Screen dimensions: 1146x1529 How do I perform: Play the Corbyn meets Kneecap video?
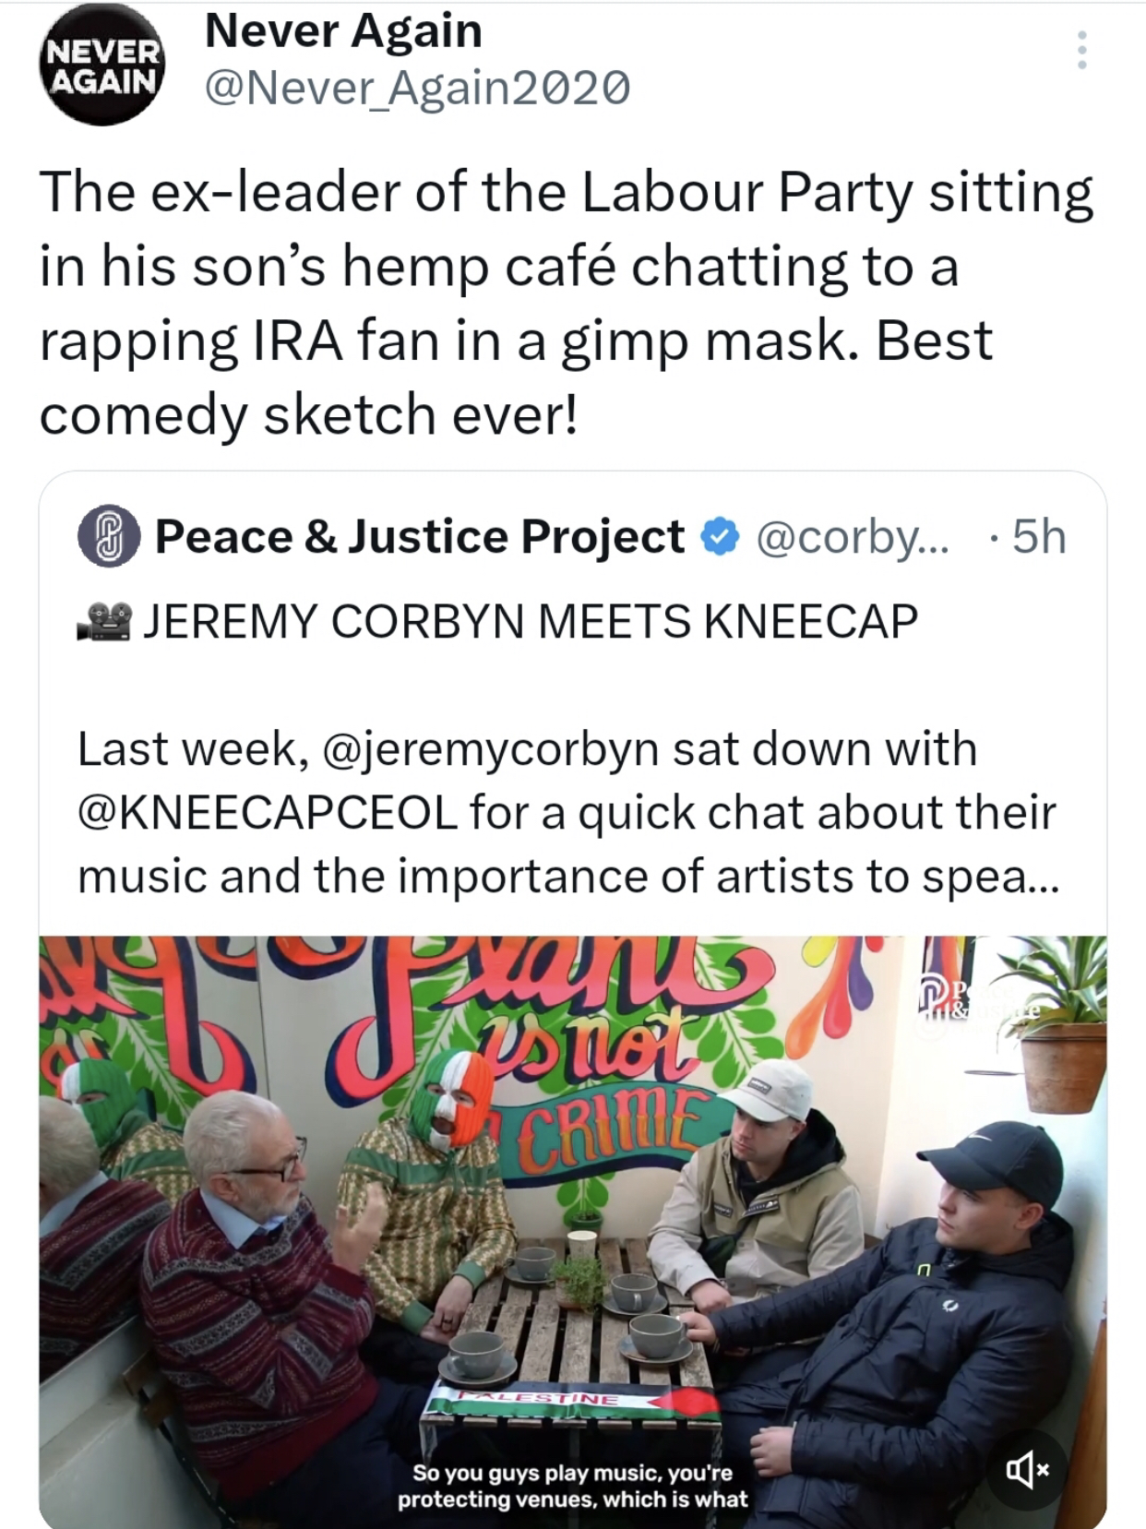pos(572,1227)
